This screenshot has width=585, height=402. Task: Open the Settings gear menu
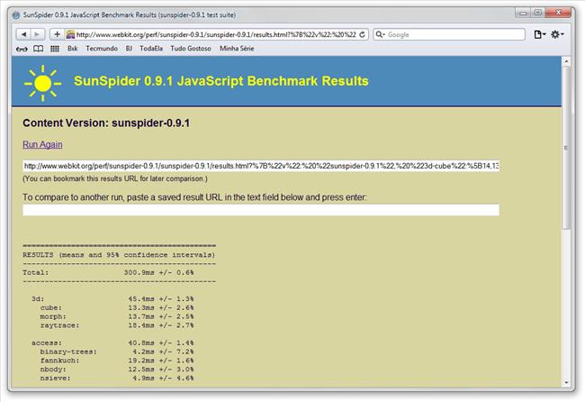[557, 34]
